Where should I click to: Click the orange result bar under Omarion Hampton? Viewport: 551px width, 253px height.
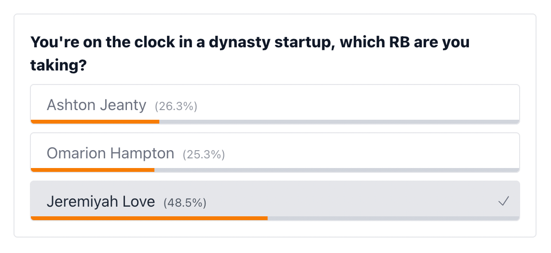tap(93, 170)
